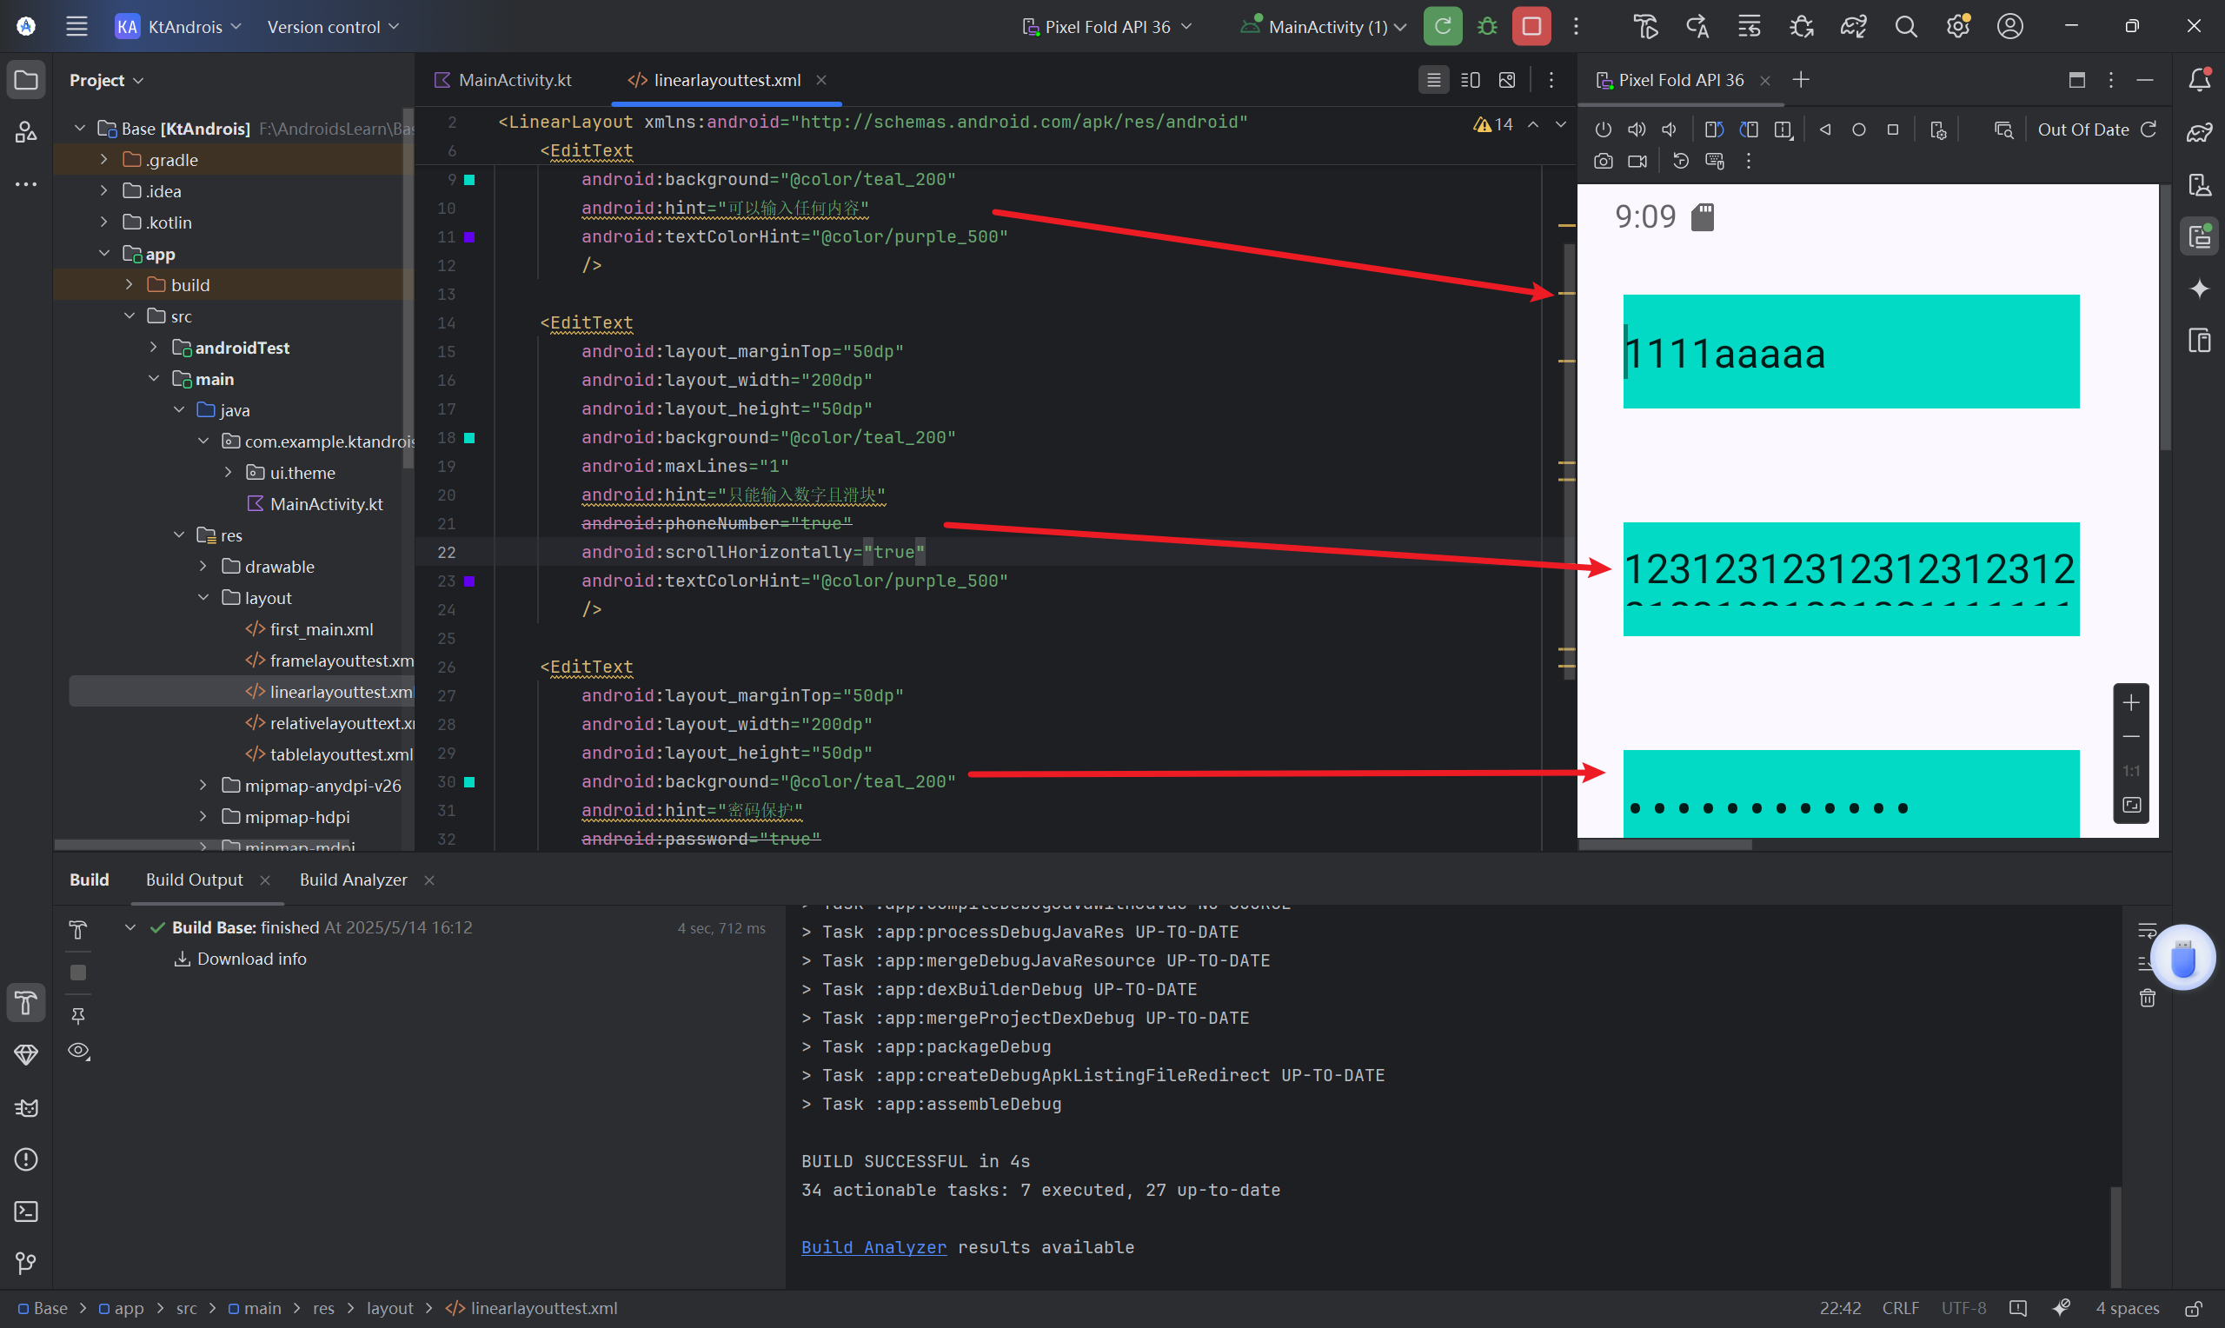
Task: Toggle the Project tool window folder icon
Action: 26,80
